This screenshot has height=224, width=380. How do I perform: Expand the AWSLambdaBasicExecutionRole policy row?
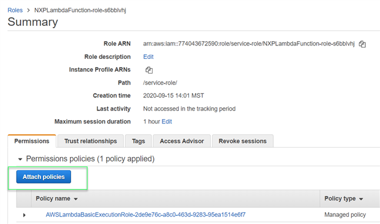25,215
